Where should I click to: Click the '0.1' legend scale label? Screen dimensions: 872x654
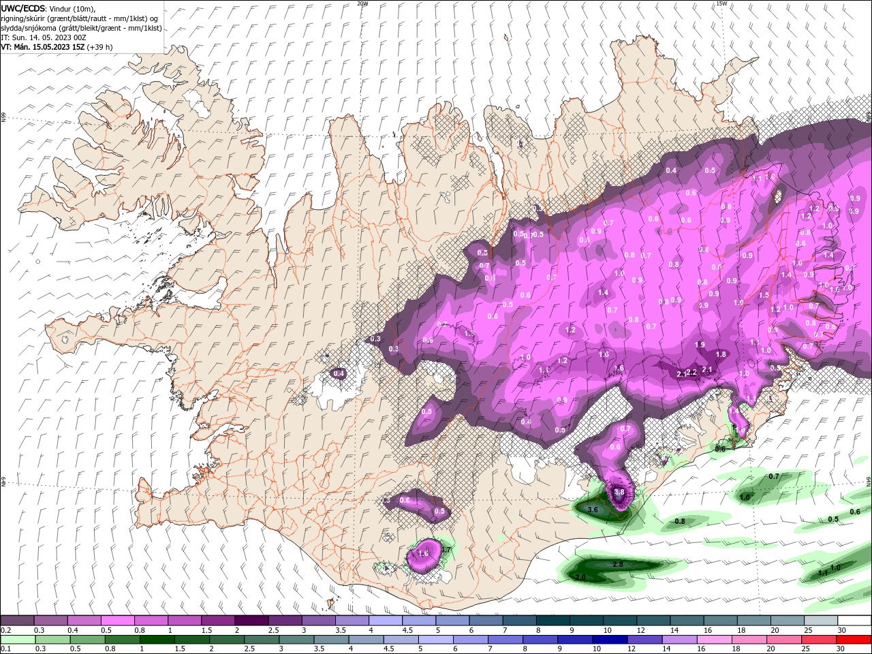(5, 649)
